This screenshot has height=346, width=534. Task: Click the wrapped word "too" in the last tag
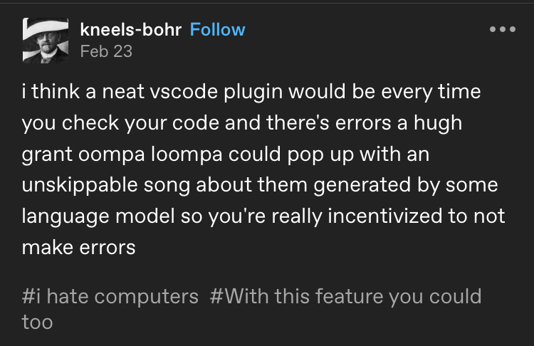tap(38, 322)
